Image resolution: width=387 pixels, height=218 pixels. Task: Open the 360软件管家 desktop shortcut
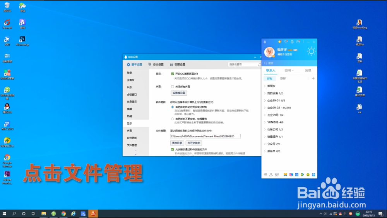coord(7,74)
